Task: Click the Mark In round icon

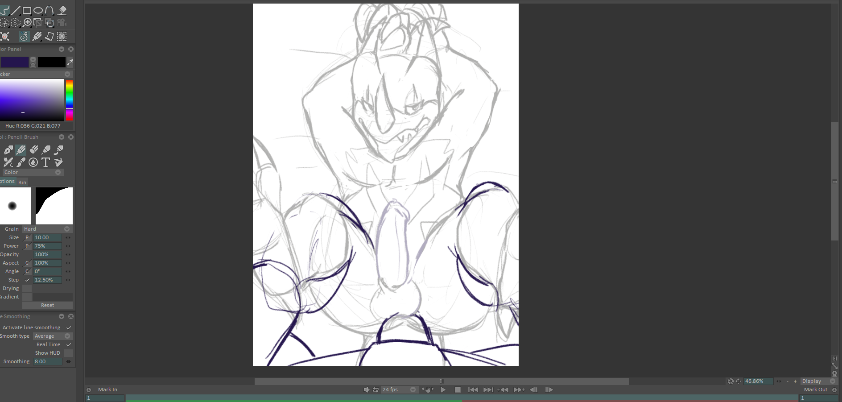Action: 89,390
